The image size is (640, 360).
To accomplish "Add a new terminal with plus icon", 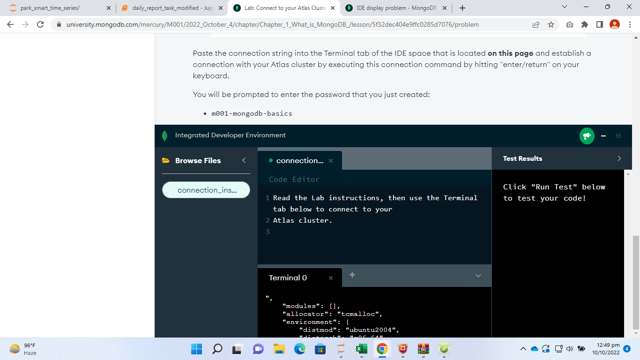I will point(352,275).
